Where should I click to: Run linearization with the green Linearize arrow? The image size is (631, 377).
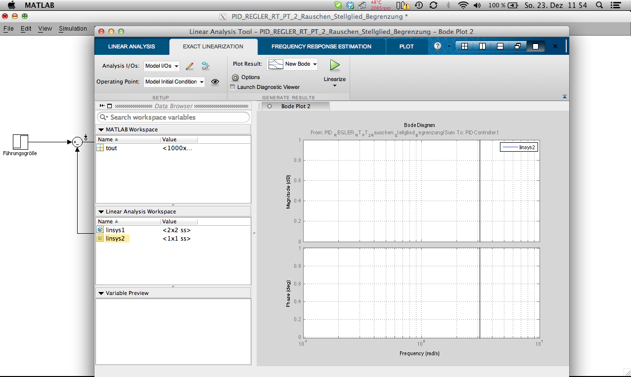click(x=335, y=65)
